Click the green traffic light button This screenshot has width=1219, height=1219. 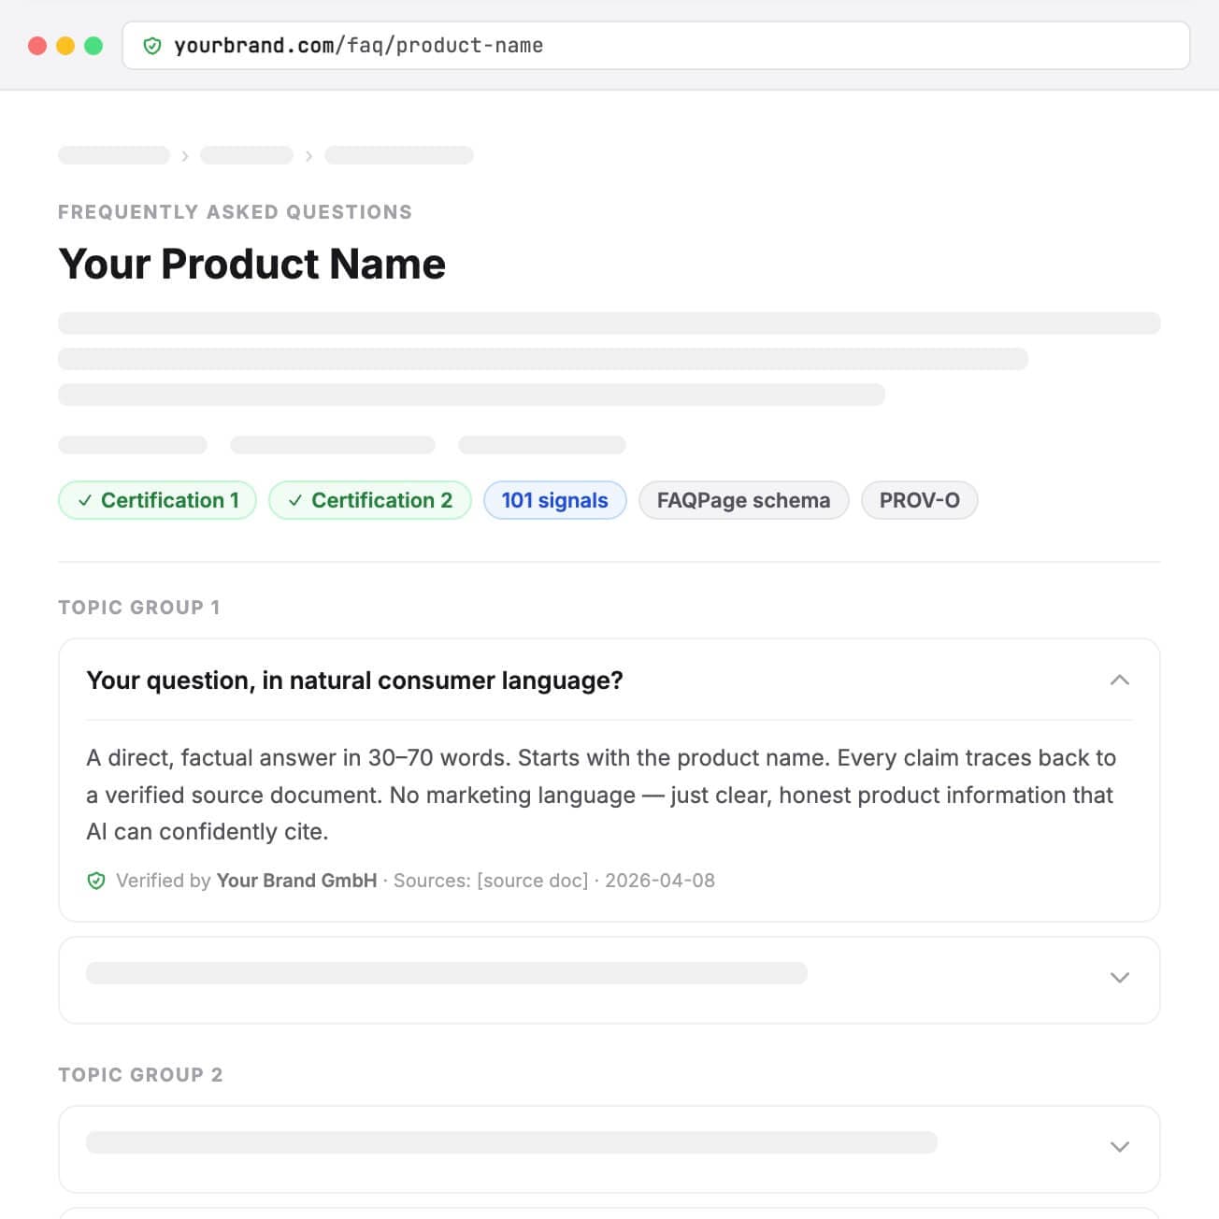click(x=93, y=44)
